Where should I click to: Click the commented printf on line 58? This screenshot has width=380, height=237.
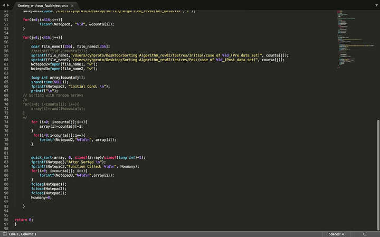click(59, 51)
